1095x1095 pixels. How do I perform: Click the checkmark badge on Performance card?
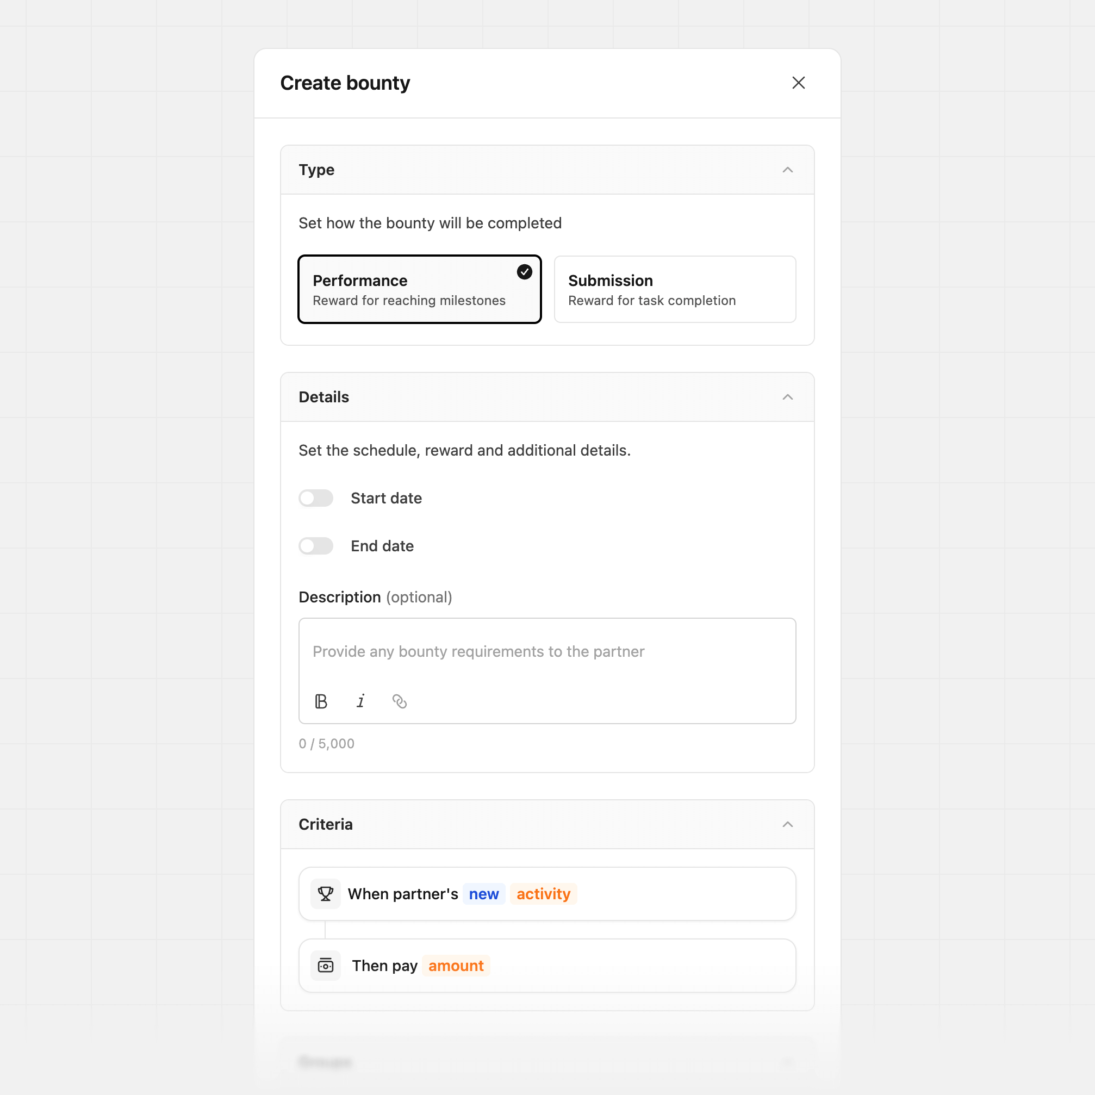(524, 272)
